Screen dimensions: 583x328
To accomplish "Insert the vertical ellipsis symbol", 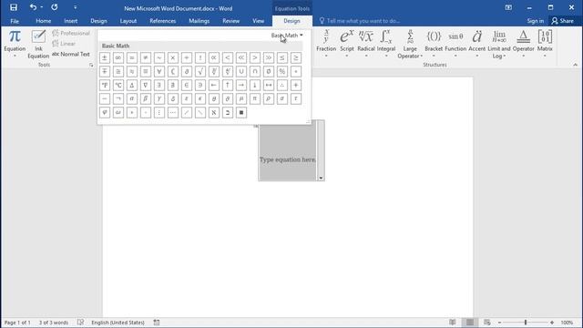I will click(x=159, y=113).
